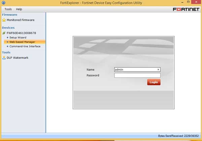Focus the Password field
This screenshot has width=202, height=141.
pyautogui.click(x=137, y=75)
